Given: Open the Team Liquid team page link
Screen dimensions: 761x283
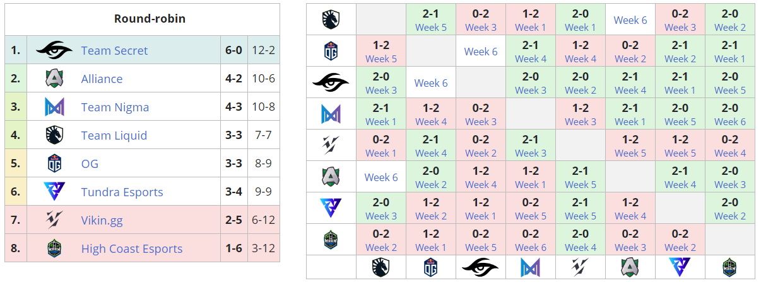Looking at the screenshot, I should coord(114,135).
